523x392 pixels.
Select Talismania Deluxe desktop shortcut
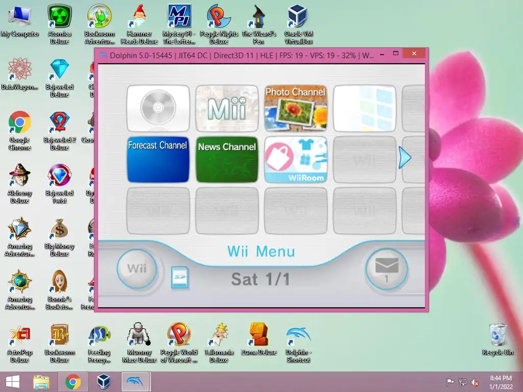point(219,343)
